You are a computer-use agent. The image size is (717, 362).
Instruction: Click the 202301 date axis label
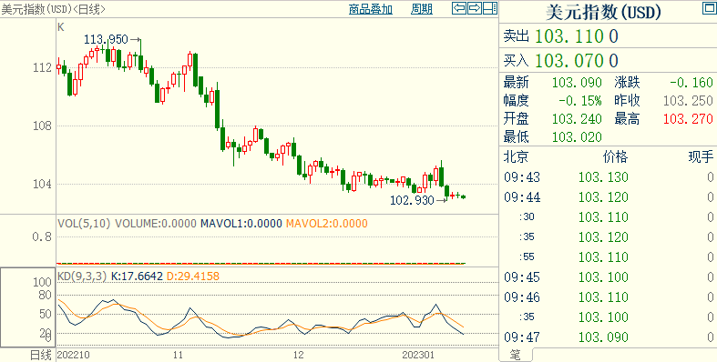(x=418, y=355)
